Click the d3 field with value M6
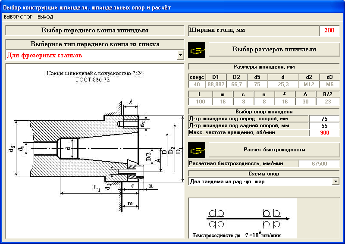Image resolution: width=345 pixels, height=244 pixels. pyautogui.click(x=329, y=84)
